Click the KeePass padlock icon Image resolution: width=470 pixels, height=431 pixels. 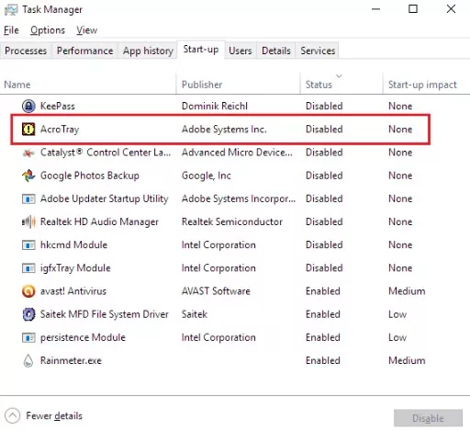pyautogui.click(x=28, y=107)
